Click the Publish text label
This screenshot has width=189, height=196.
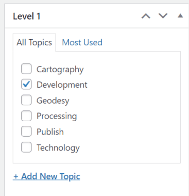(50, 132)
